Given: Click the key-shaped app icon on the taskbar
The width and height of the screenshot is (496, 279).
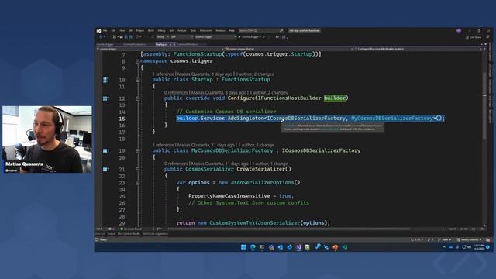Looking at the screenshot, I should pyautogui.click(x=317, y=247).
